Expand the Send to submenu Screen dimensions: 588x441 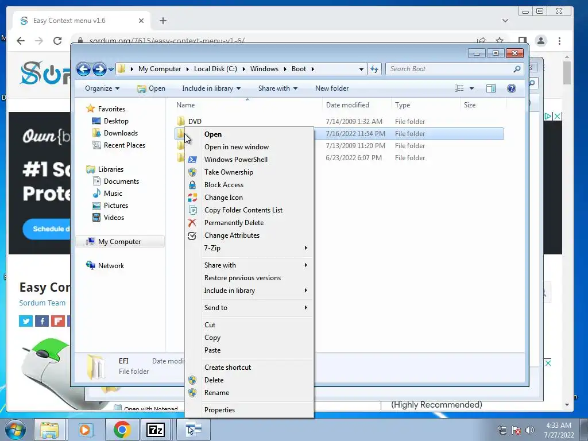click(306, 308)
